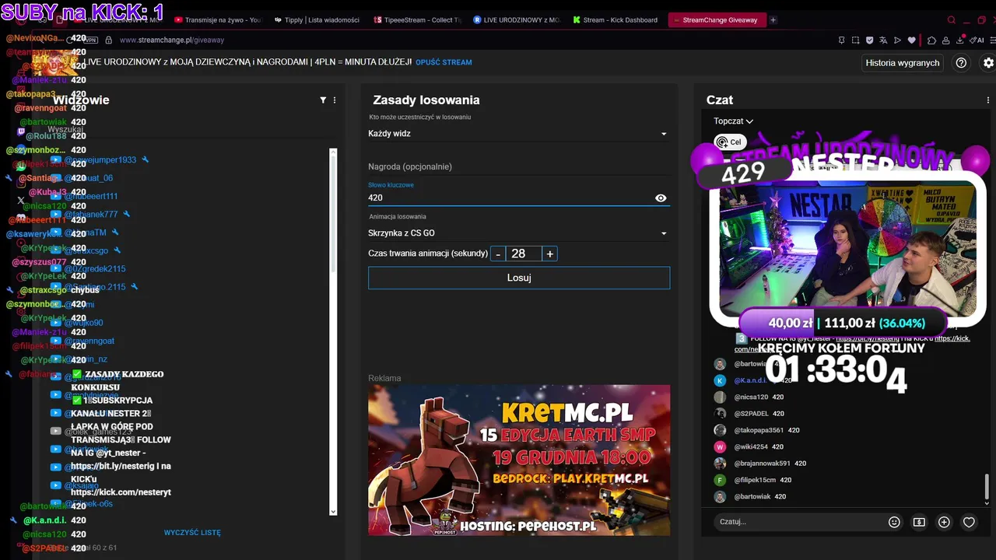
Task: Open the browser extensions puzzle icon
Action: (x=931, y=40)
